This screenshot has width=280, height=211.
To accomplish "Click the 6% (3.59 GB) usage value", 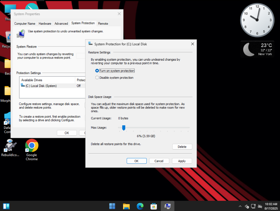I will coord(146,136).
